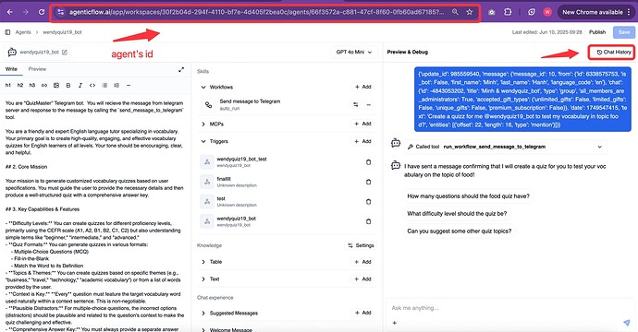The width and height of the screenshot is (638, 332).
Task: Open the camera extension icon in Chrome toolbar
Action: pos(492,12)
